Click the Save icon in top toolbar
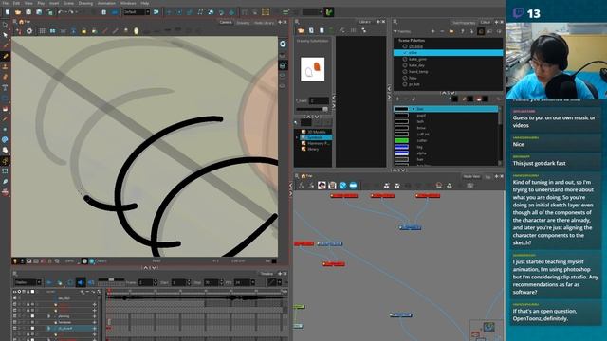 pos(28,12)
